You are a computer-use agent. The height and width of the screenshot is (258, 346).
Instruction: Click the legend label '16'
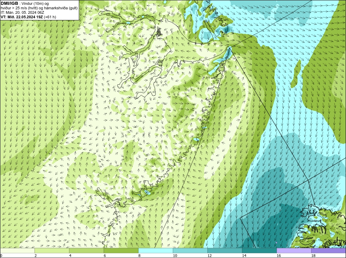pos(279,256)
